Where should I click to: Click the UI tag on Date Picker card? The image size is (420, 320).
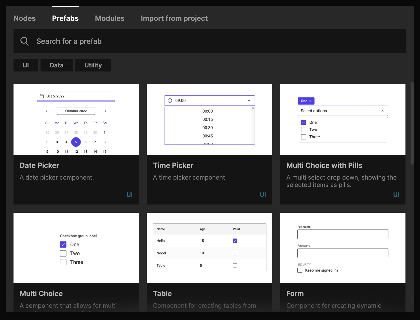(x=129, y=195)
